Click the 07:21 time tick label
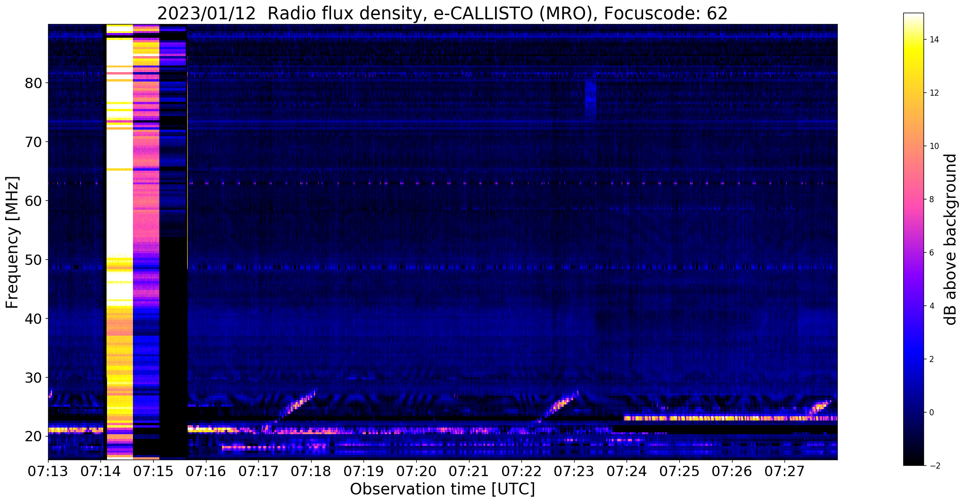The image size is (965, 503). click(469, 471)
